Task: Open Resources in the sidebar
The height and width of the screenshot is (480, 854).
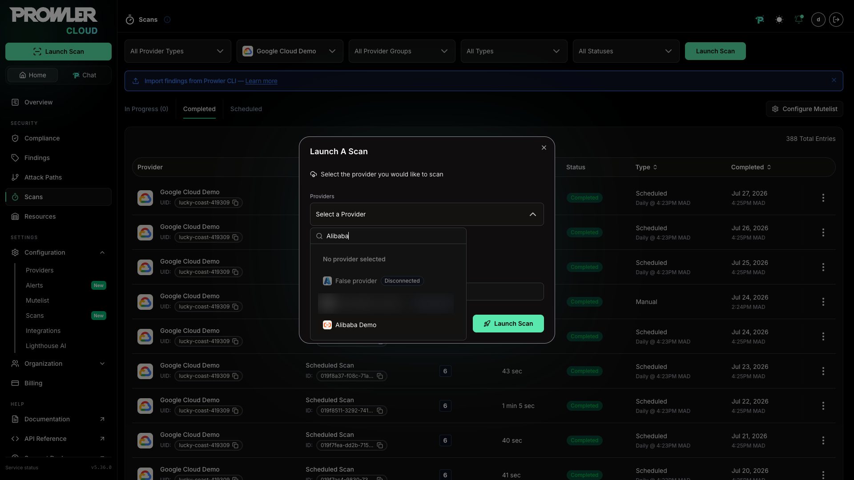Action: (58, 216)
